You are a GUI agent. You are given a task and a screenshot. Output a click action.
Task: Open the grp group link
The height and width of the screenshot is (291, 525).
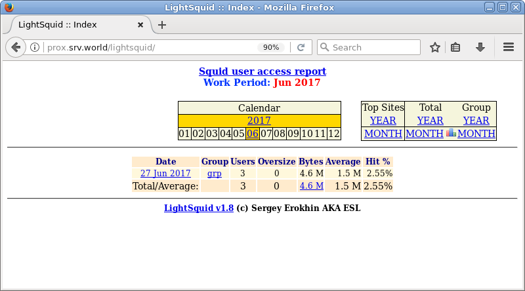(x=215, y=173)
